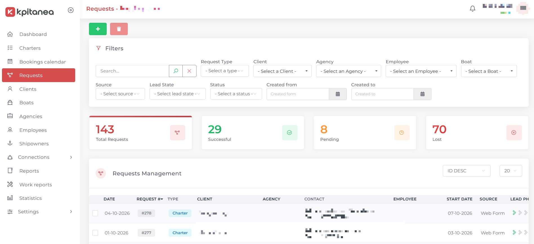Screen dimensions: 534x244
Task: Open Bookings calendar in the sidebar
Action: point(39,62)
